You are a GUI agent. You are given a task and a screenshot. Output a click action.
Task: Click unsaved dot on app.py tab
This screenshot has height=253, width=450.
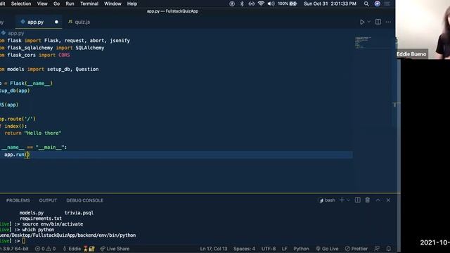tap(56, 22)
